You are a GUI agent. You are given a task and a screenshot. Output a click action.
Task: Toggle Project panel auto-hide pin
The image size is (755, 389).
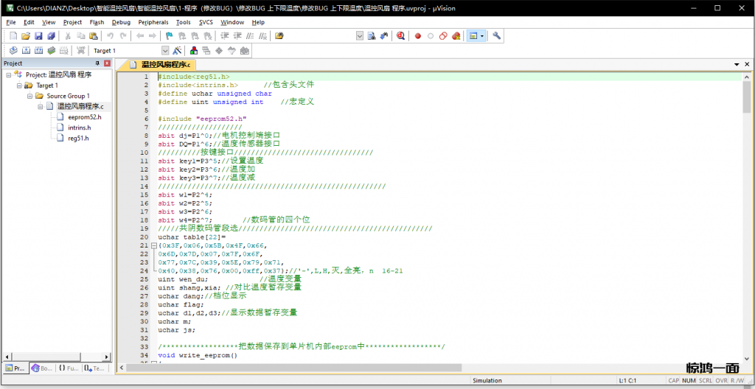(97, 63)
